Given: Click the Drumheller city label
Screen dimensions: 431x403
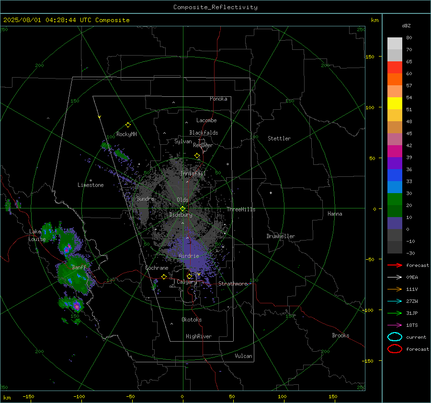Looking at the screenshot, I should click(281, 236).
